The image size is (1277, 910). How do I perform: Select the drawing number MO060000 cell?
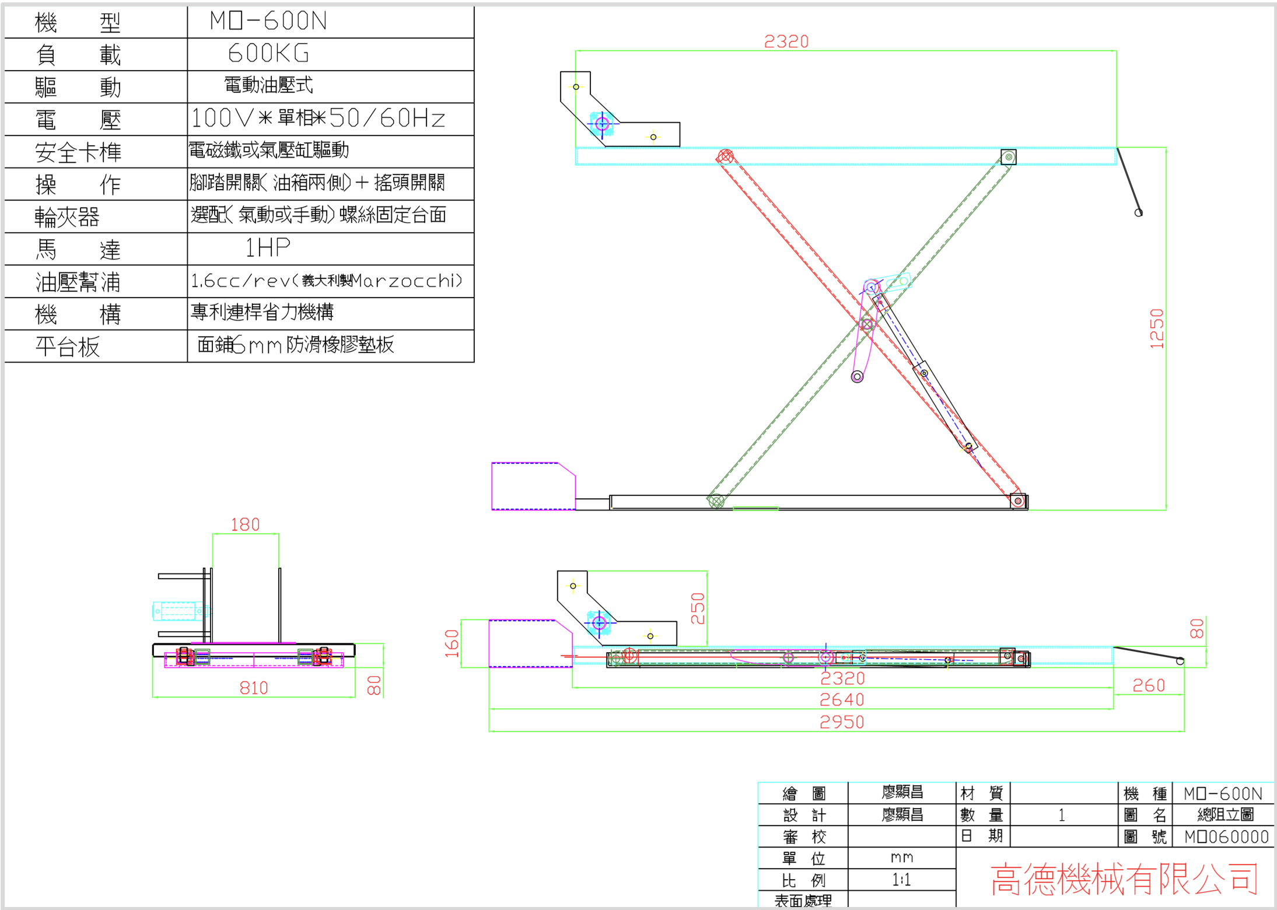point(1223,836)
